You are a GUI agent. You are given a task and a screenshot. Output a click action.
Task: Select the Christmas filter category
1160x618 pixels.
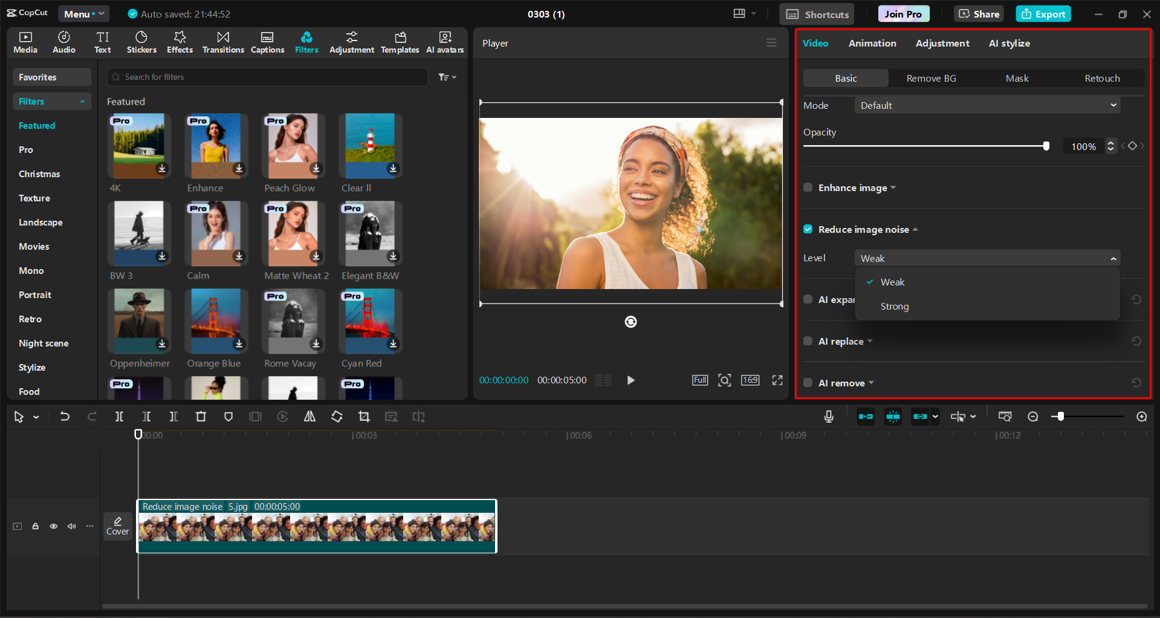(x=39, y=174)
